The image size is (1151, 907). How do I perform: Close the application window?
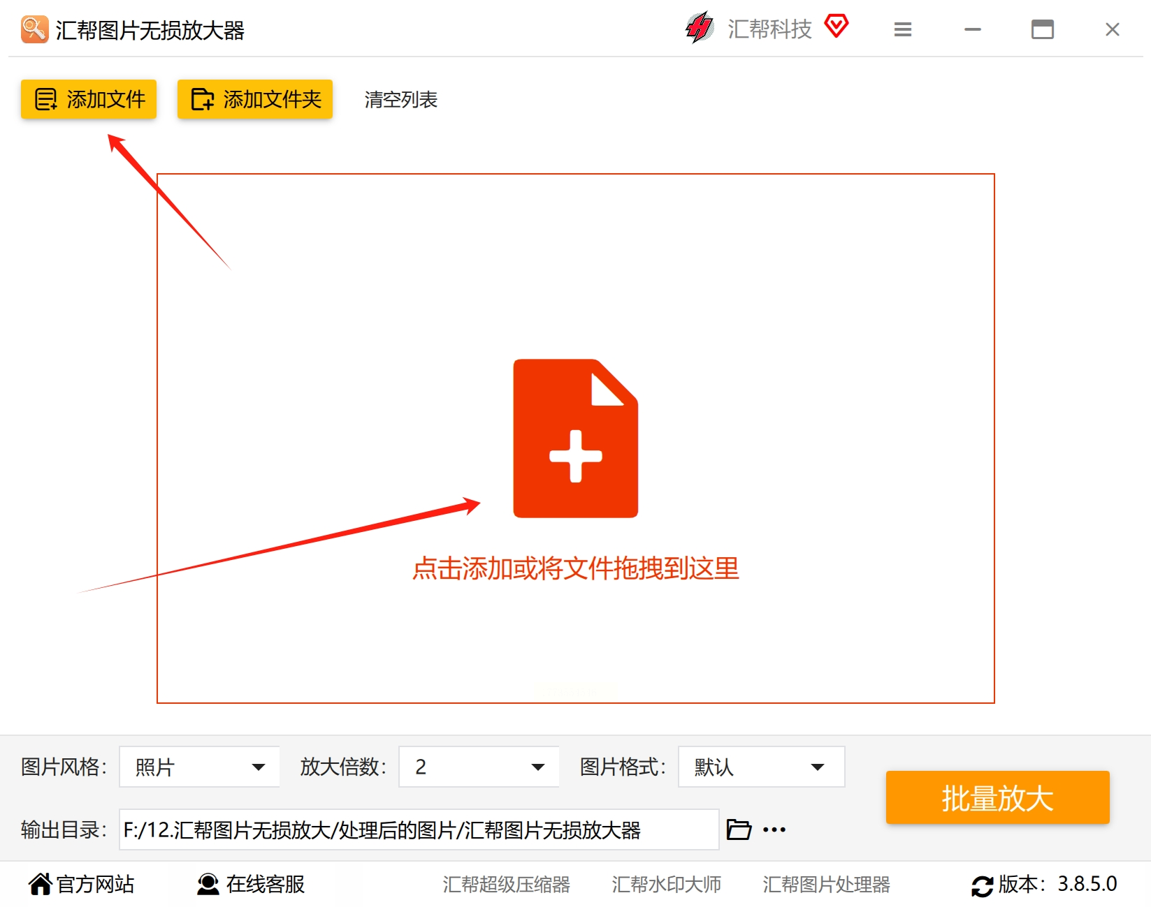click(1113, 29)
